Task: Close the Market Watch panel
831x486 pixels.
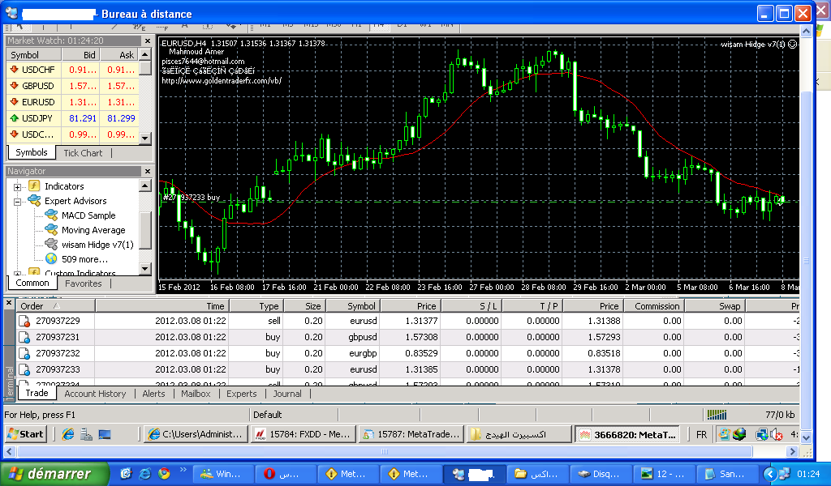Action: (x=148, y=40)
